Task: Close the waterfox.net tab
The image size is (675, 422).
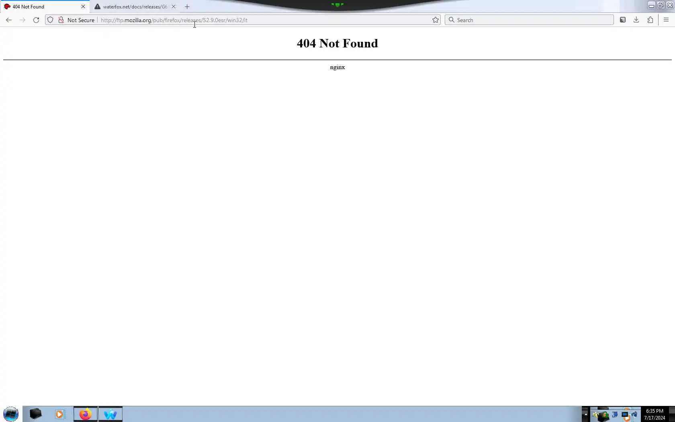Action: coord(174,7)
